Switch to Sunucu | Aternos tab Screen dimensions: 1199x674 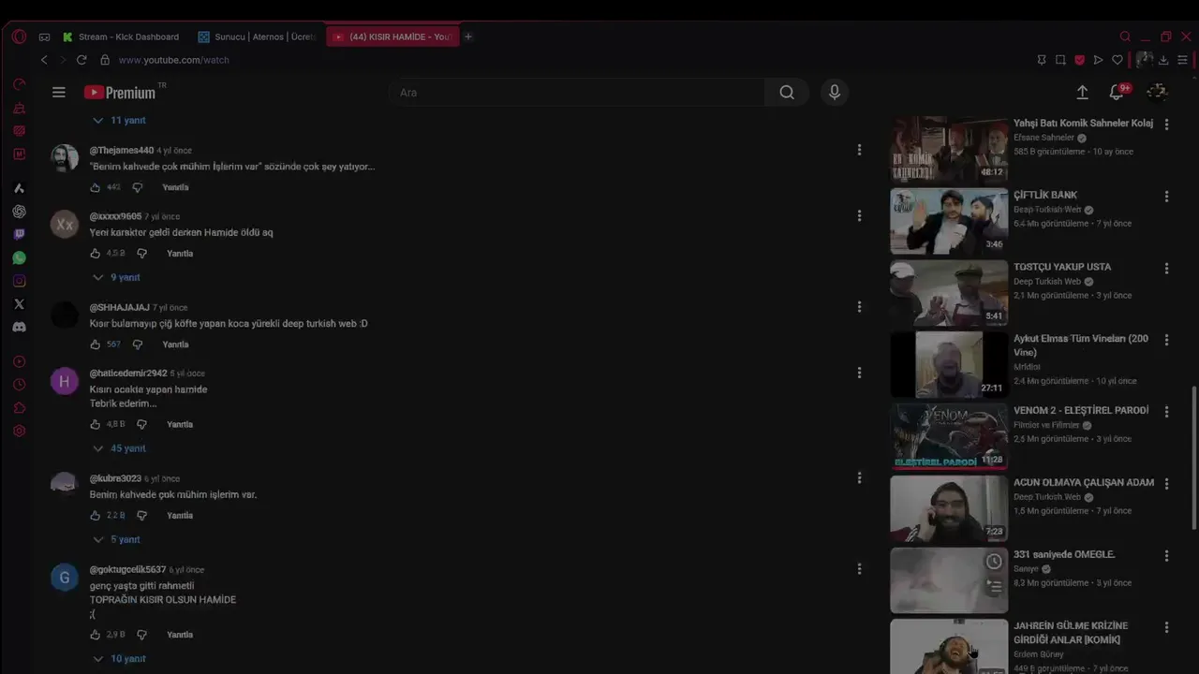(257, 37)
